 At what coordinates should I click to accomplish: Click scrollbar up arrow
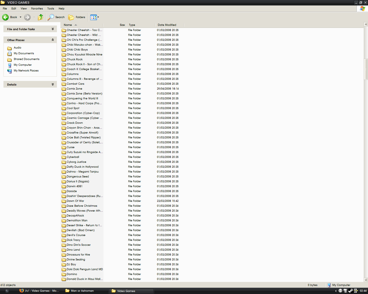366,24
